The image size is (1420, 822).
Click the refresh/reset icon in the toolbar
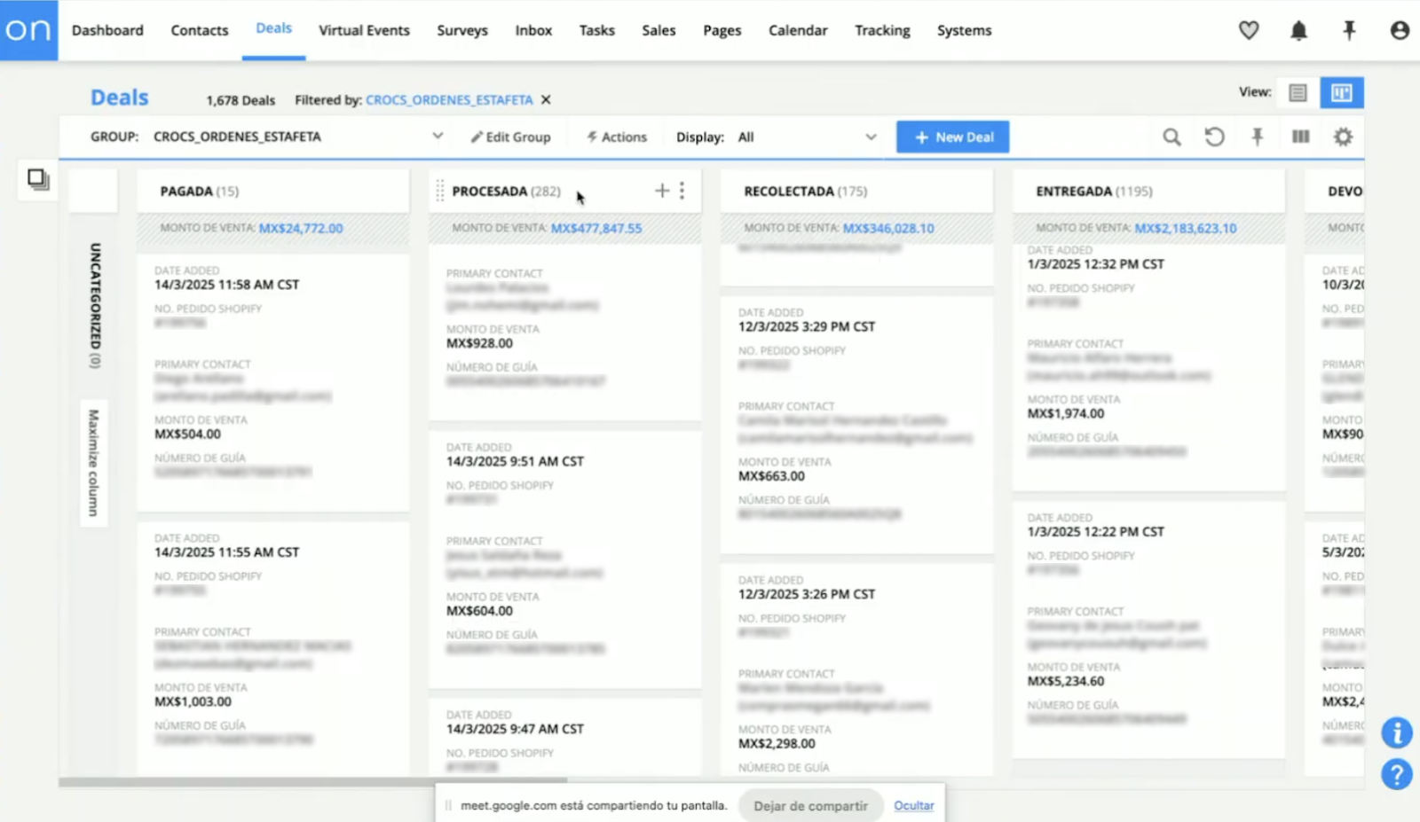click(1214, 137)
